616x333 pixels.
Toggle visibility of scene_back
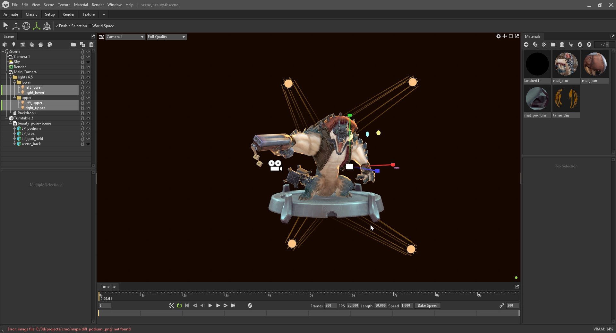click(x=88, y=144)
